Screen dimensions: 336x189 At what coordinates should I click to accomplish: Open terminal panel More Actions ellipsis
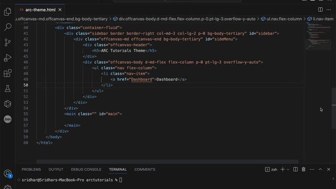(x=312, y=169)
